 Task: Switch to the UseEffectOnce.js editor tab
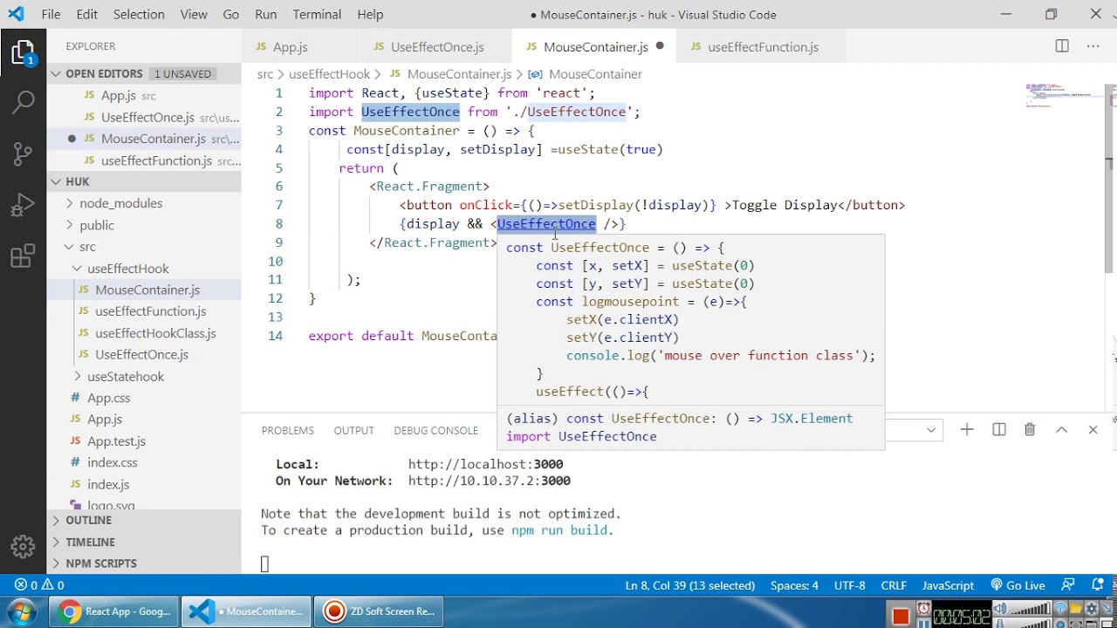coord(437,47)
